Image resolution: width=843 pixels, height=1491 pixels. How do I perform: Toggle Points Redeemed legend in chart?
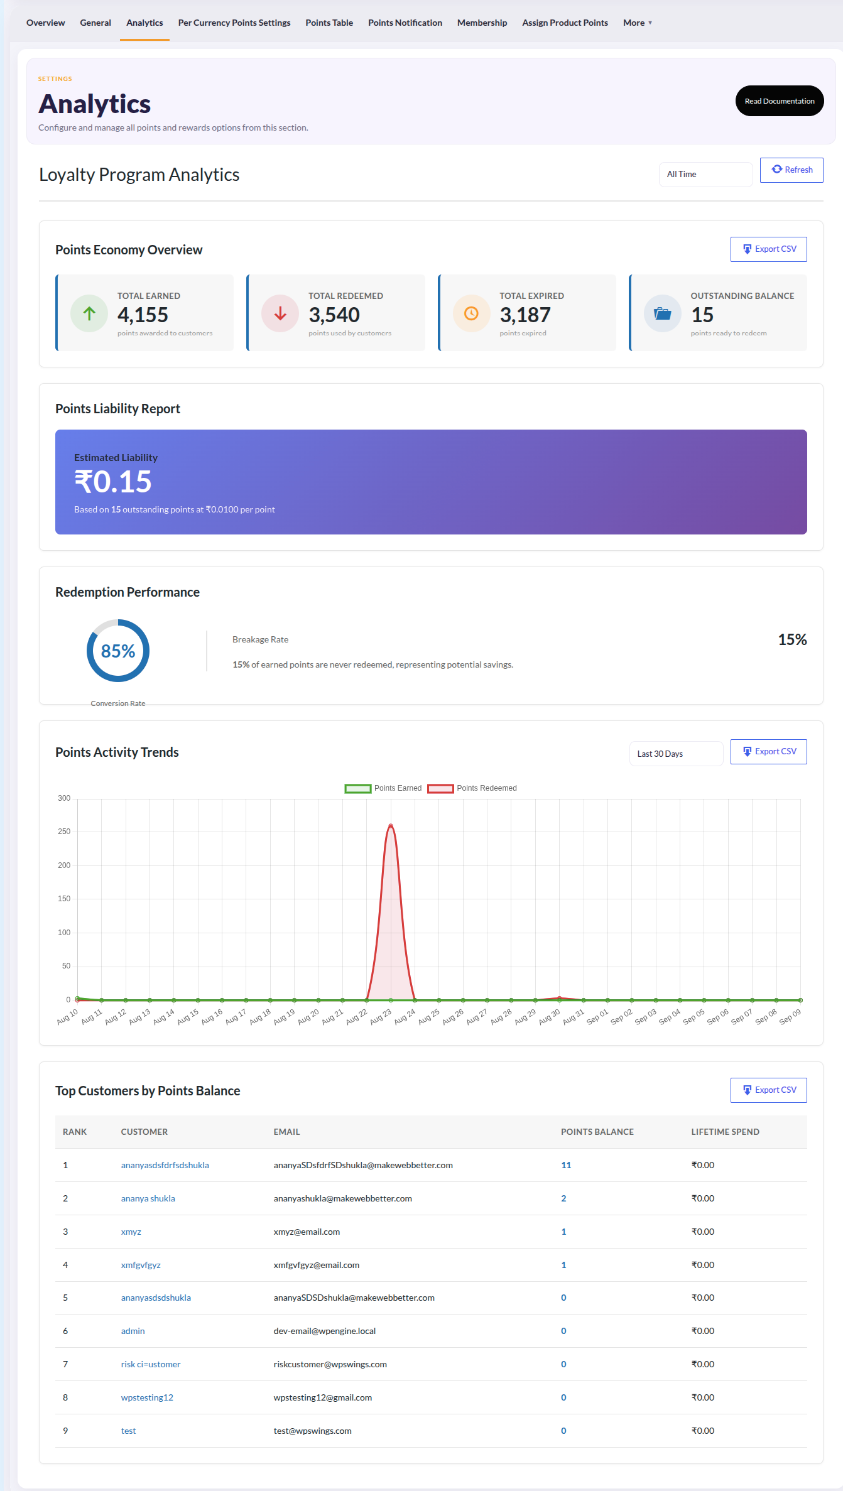tap(472, 788)
